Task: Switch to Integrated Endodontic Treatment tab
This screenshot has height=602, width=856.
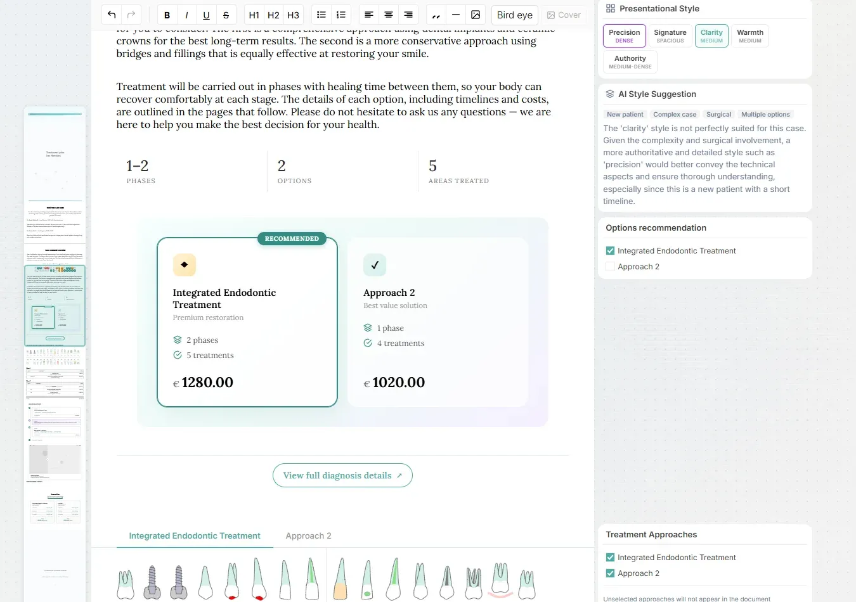Action: 195,536
